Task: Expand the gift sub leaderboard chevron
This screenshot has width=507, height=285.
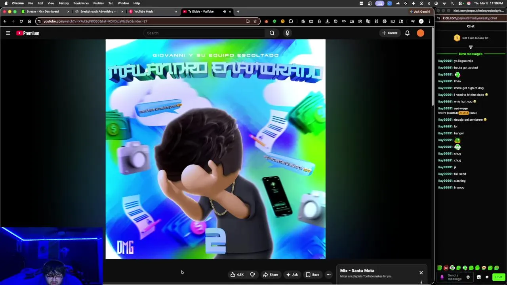Action: (471, 47)
